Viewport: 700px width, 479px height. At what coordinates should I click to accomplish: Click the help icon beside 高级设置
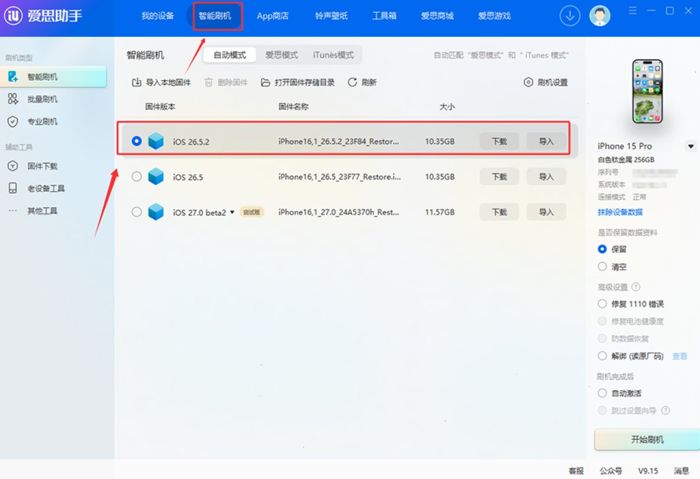tap(636, 287)
